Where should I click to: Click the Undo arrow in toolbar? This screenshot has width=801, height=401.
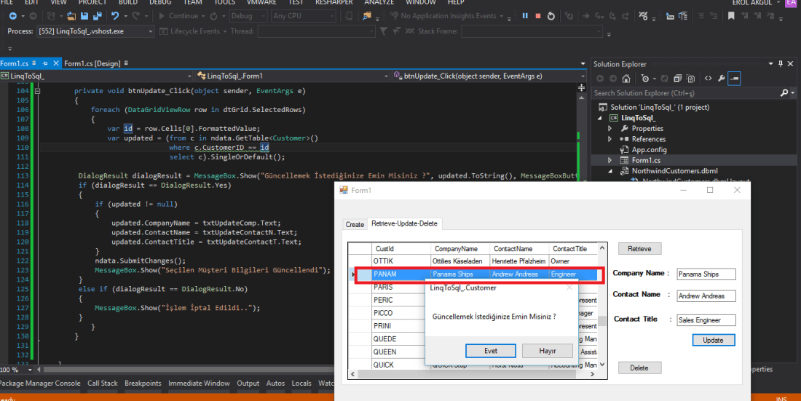[116, 15]
